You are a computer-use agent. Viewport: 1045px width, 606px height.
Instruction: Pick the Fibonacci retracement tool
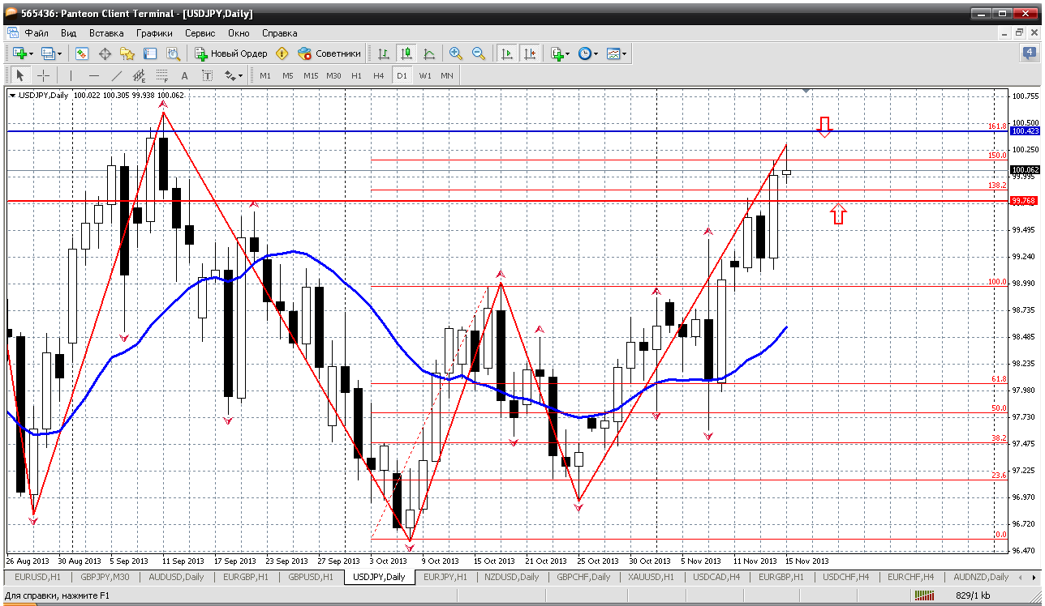coord(162,75)
